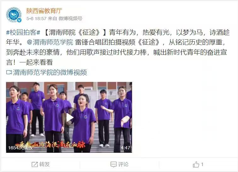Click the verified badge on avatar
This screenshot has width=238, height=172.
19,20
